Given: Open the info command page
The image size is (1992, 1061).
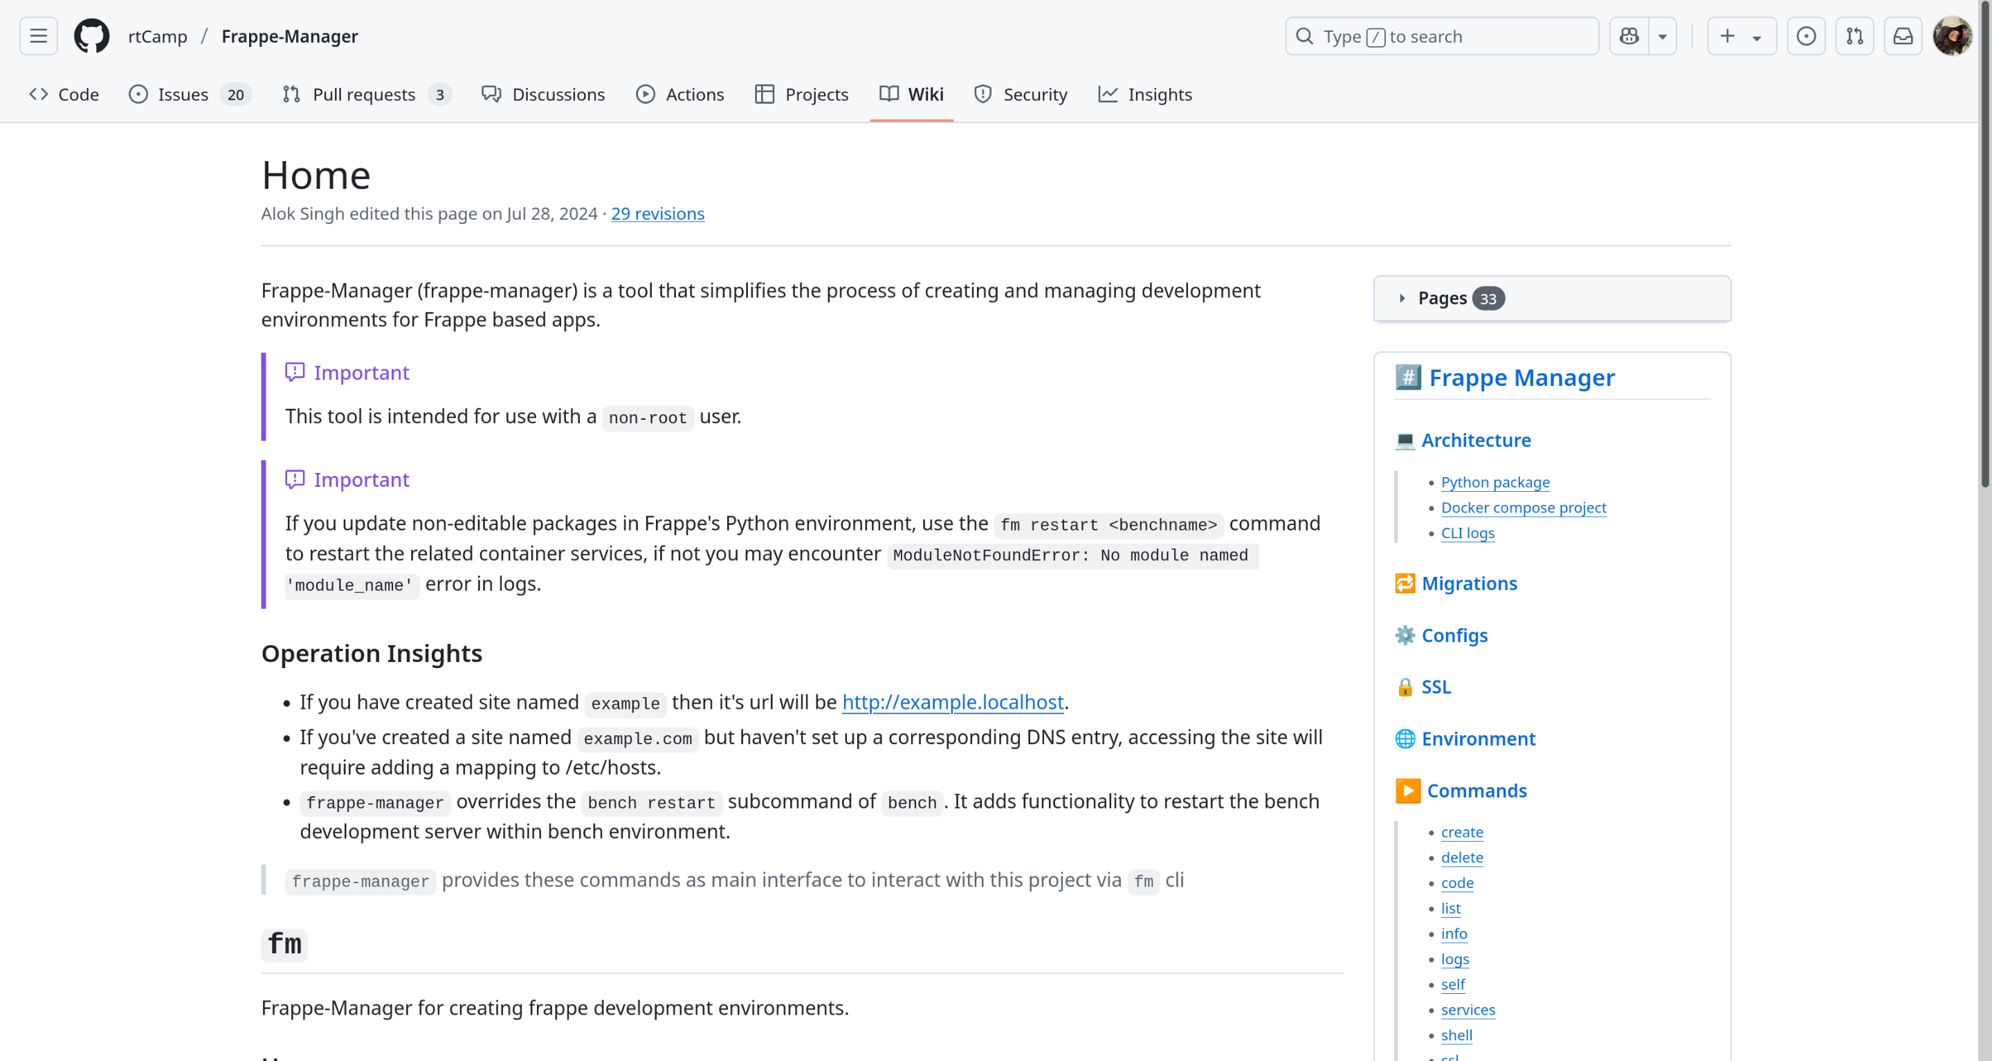Looking at the screenshot, I should (x=1454, y=934).
